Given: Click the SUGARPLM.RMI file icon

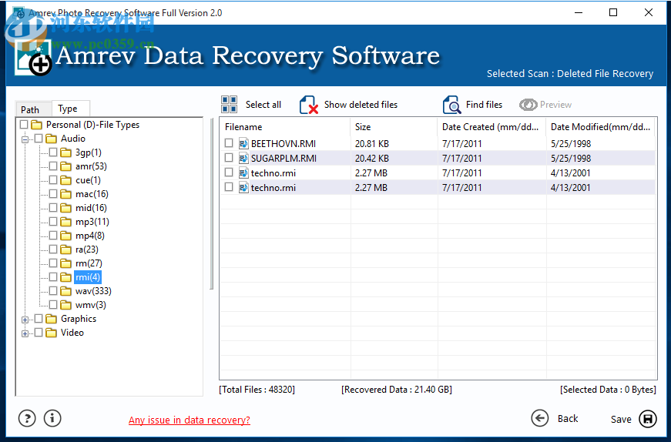Looking at the screenshot, I should [x=243, y=159].
